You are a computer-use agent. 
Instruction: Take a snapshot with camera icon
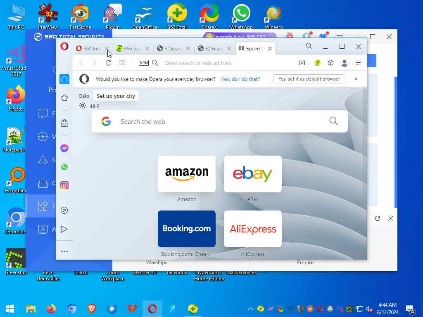(302, 63)
